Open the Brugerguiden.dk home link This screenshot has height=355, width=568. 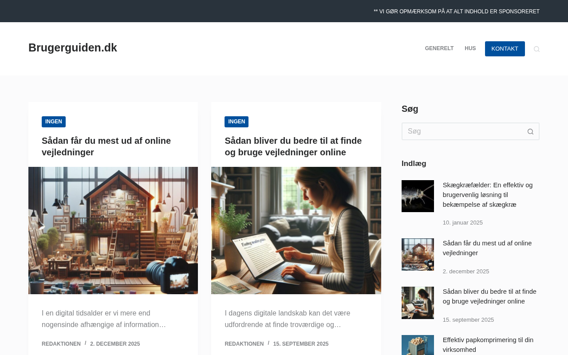pyautogui.click(x=73, y=47)
